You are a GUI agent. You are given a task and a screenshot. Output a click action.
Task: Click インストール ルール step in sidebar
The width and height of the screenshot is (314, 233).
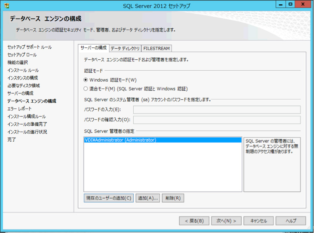[x=23, y=70]
